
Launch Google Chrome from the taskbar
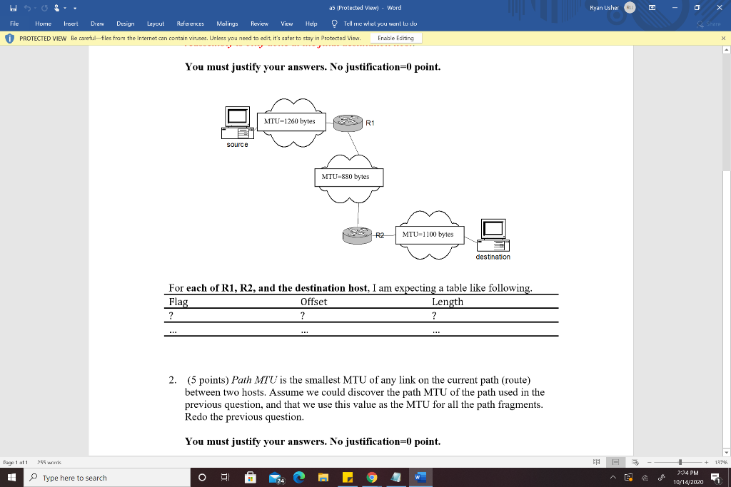(x=371, y=478)
